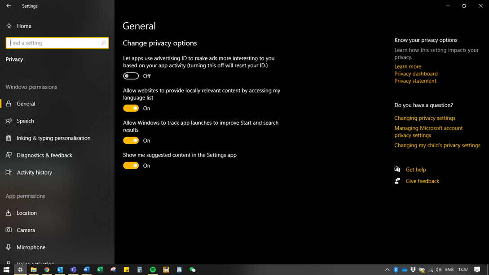489x275 pixels.
Task: Click the Dropbox tray icon
Action: coord(413,270)
